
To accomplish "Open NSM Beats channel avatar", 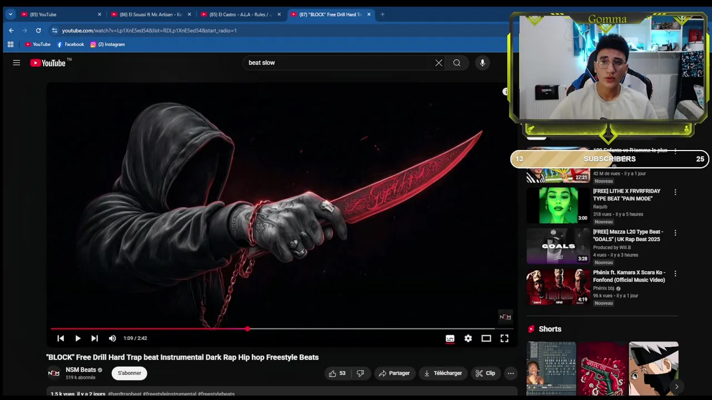I will (x=54, y=373).
